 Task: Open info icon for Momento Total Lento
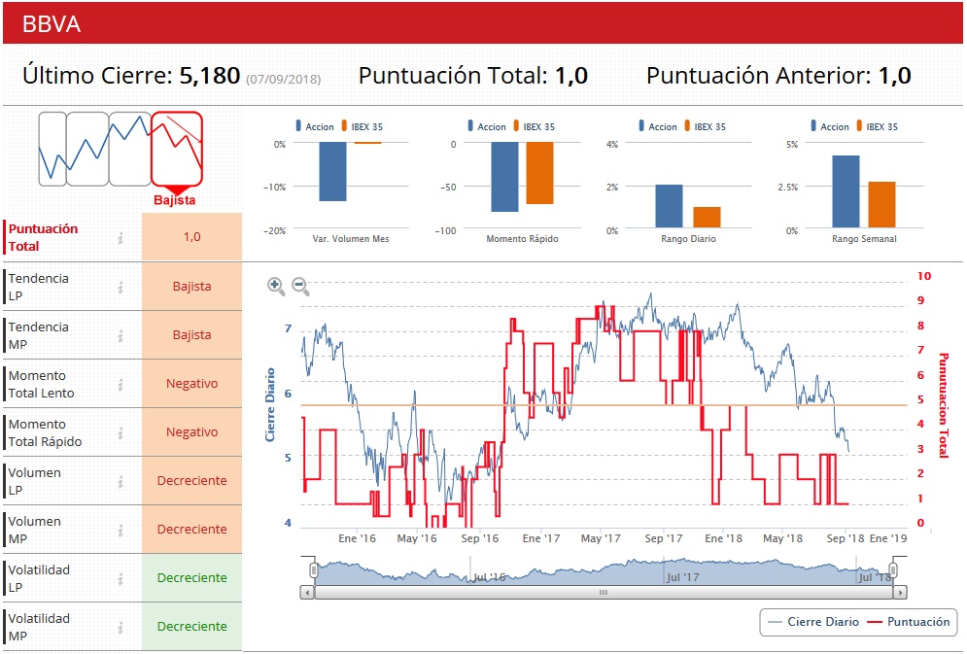(x=121, y=385)
